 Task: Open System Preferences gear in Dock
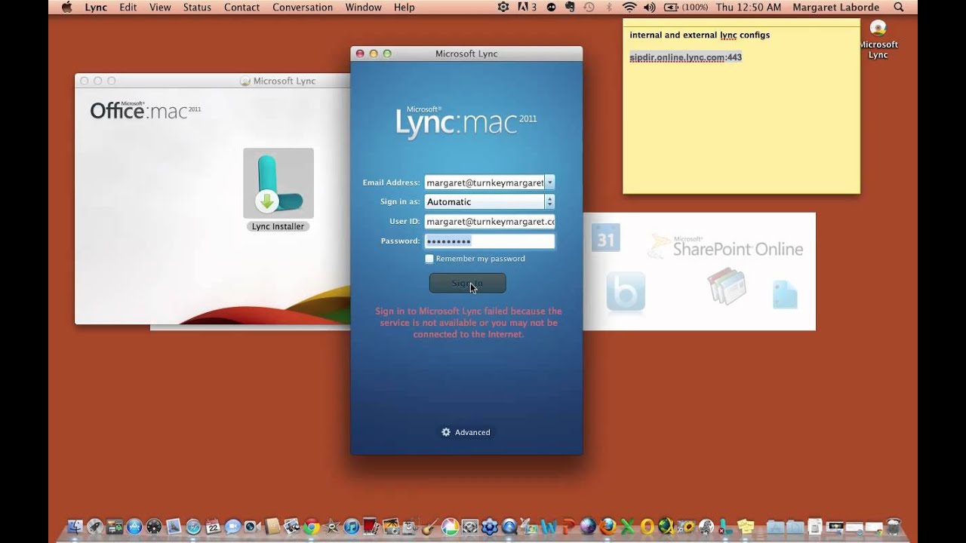(x=469, y=527)
